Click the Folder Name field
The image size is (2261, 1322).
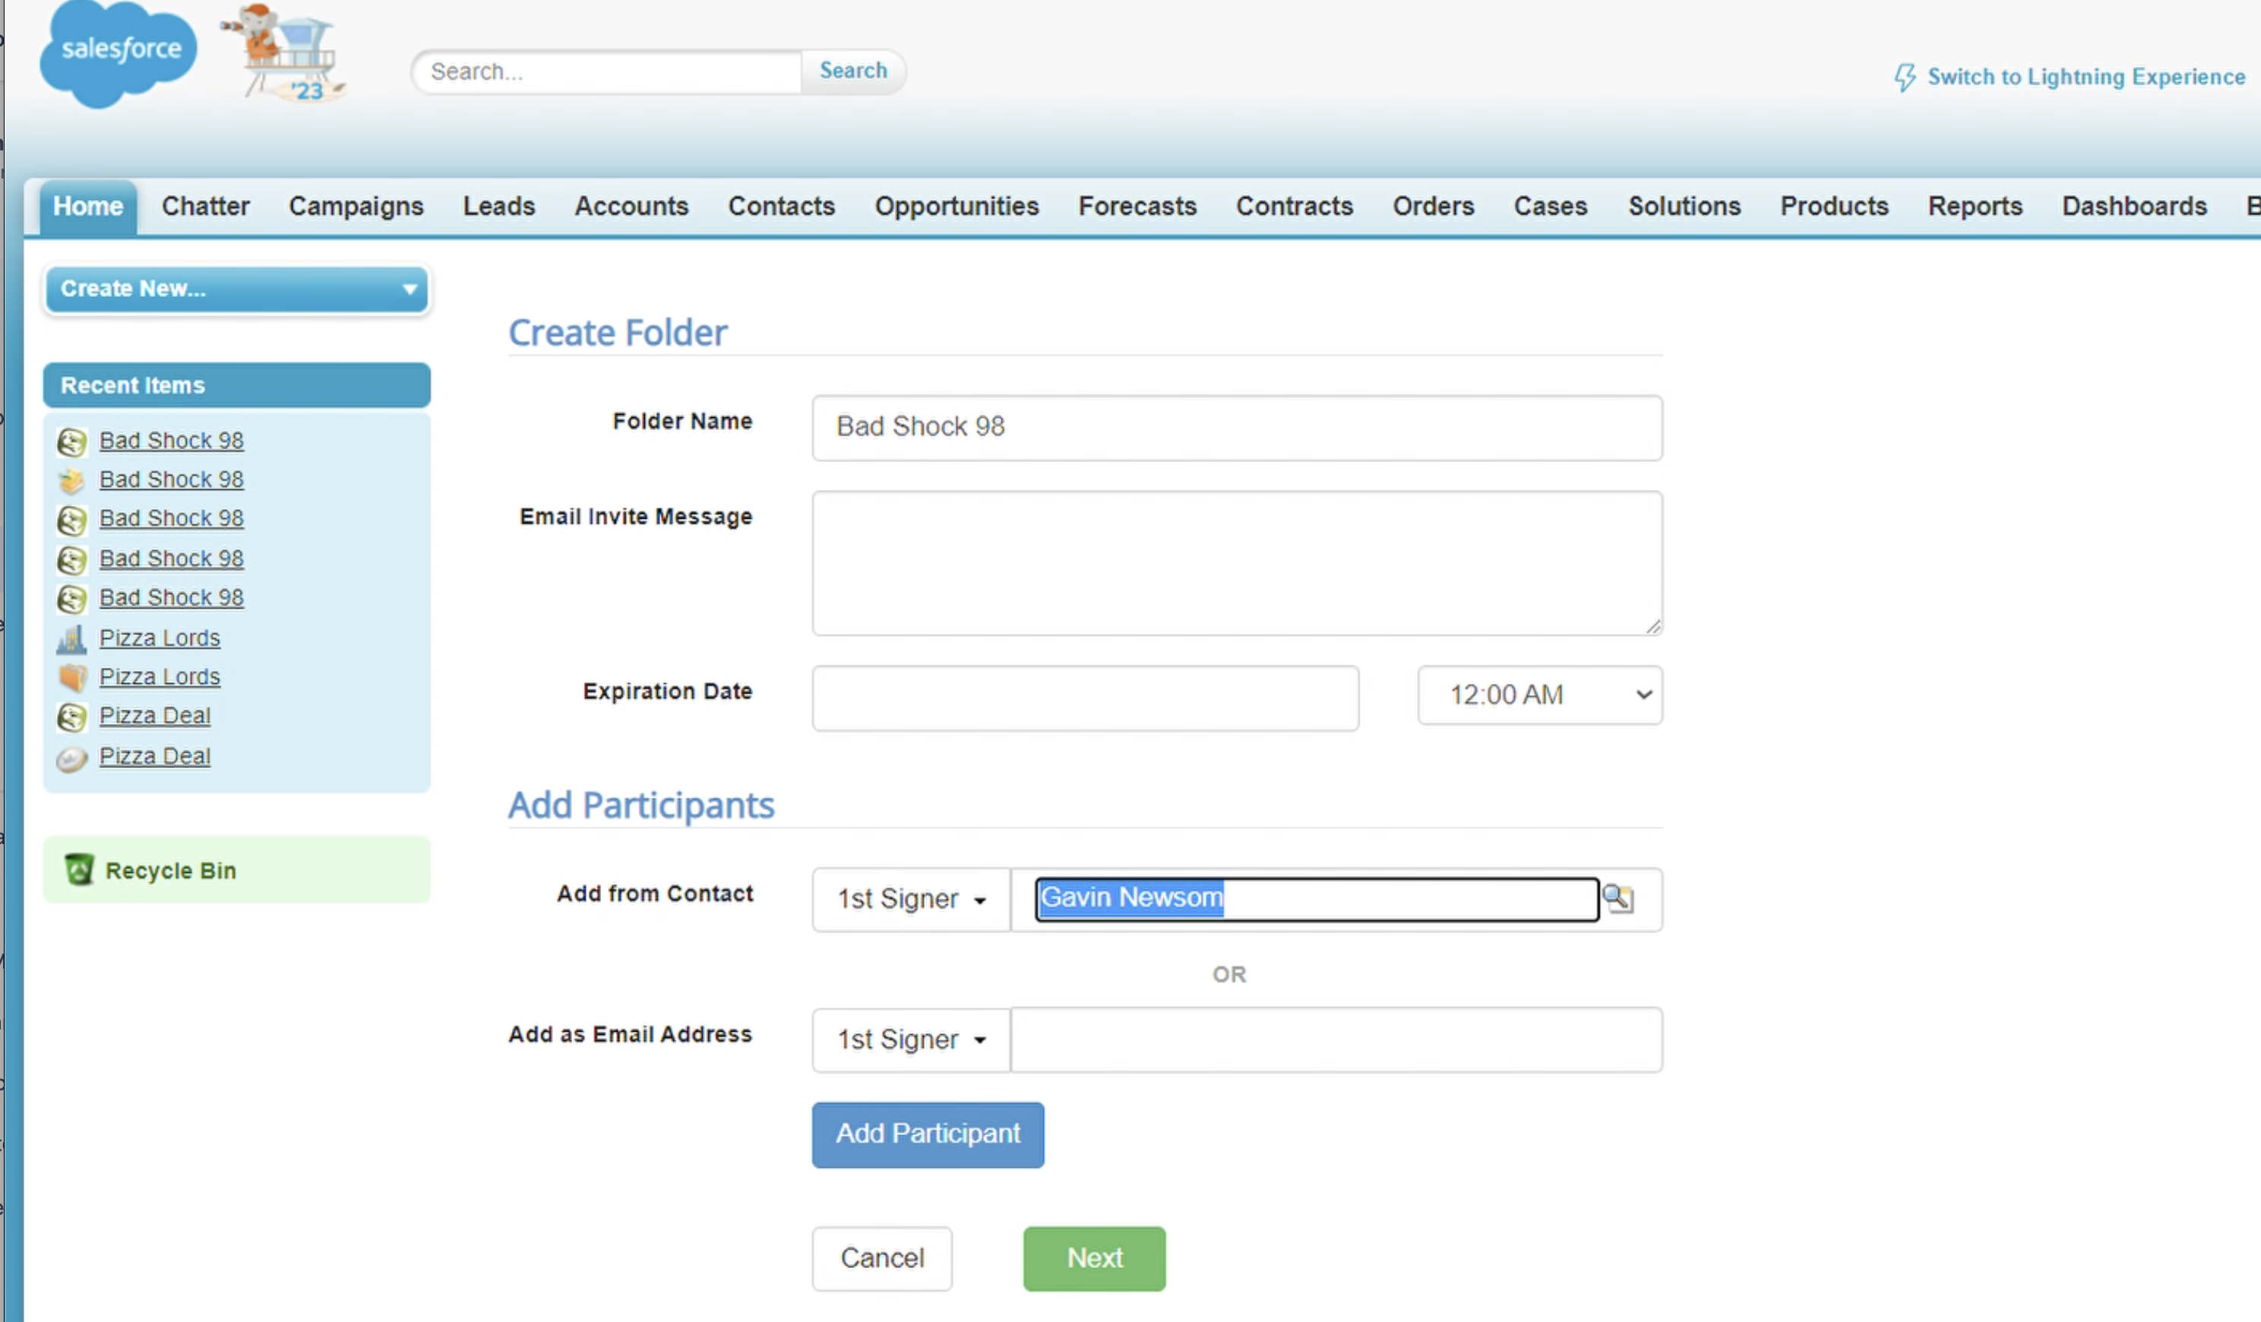tap(1238, 428)
